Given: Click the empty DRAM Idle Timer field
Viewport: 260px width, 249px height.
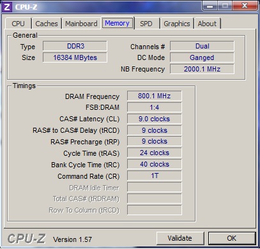Looking at the screenshot, I should 155,187.
